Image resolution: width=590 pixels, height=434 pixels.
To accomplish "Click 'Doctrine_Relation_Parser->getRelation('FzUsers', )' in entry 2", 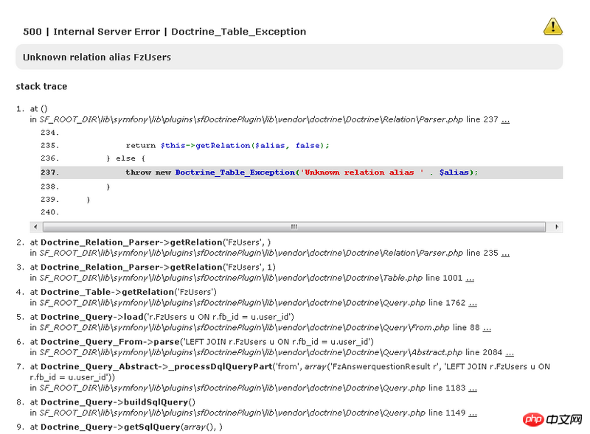I will pos(156,242).
